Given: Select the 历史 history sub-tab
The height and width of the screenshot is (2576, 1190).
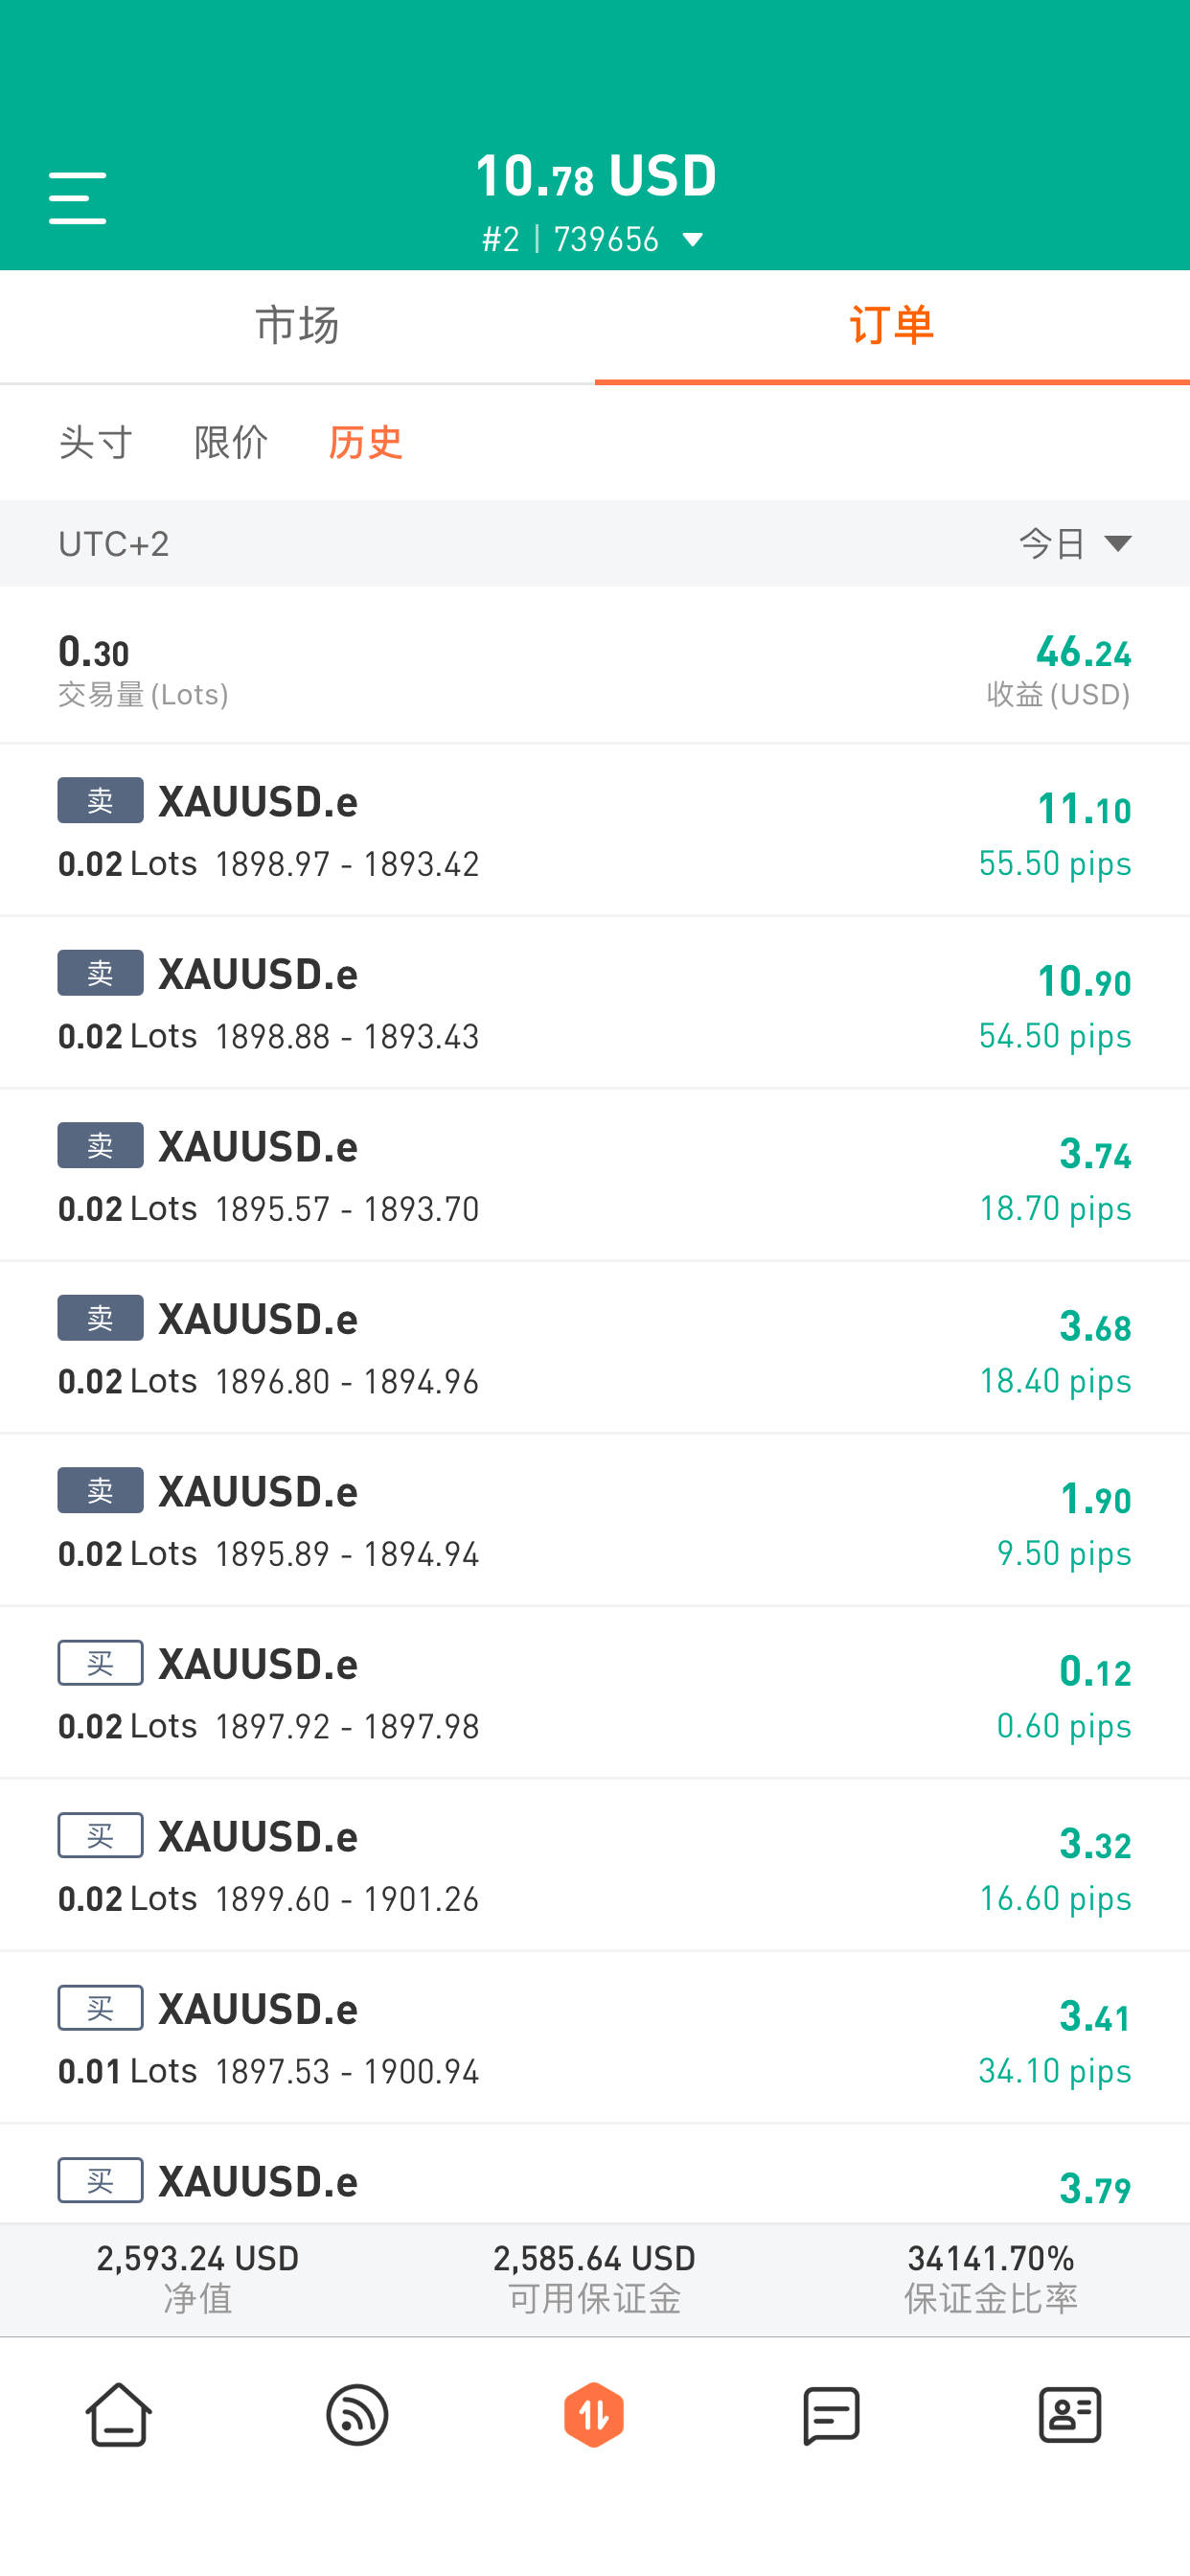Looking at the screenshot, I should tap(366, 442).
